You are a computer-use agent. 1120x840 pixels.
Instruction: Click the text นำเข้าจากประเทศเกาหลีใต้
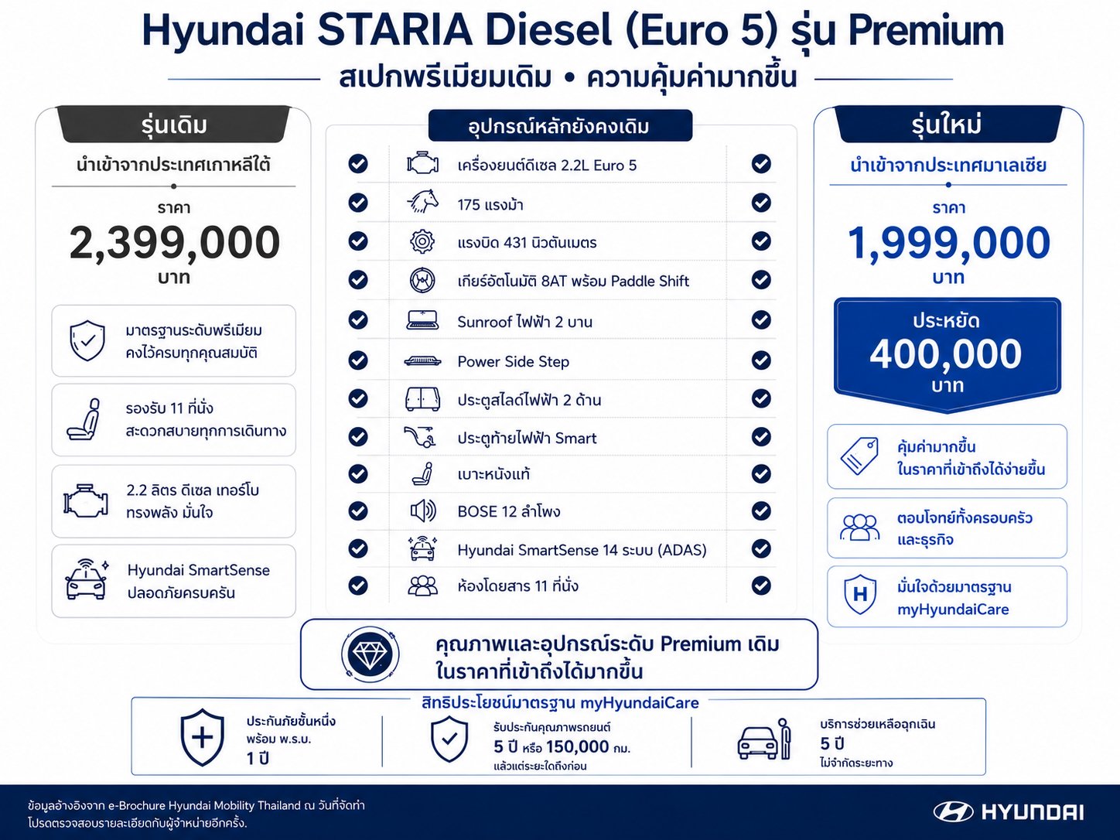173,165
